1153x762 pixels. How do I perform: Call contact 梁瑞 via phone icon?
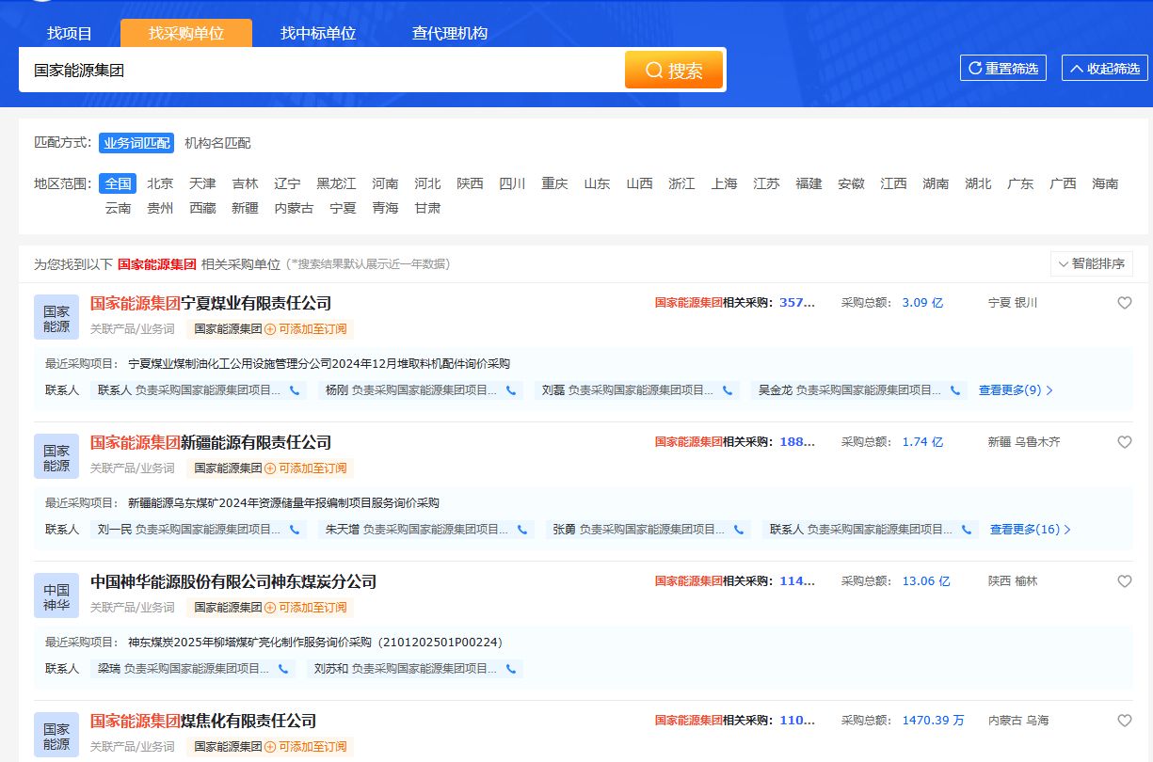(283, 669)
